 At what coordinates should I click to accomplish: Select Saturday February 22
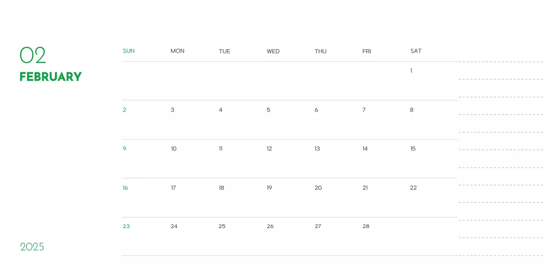pos(413,188)
